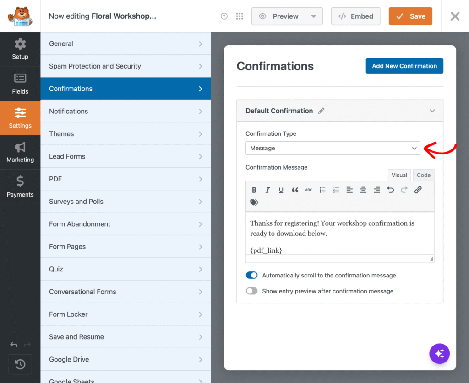469x383 pixels.
Task: Insert a bulleted list
Action: [x=322, y=190]
